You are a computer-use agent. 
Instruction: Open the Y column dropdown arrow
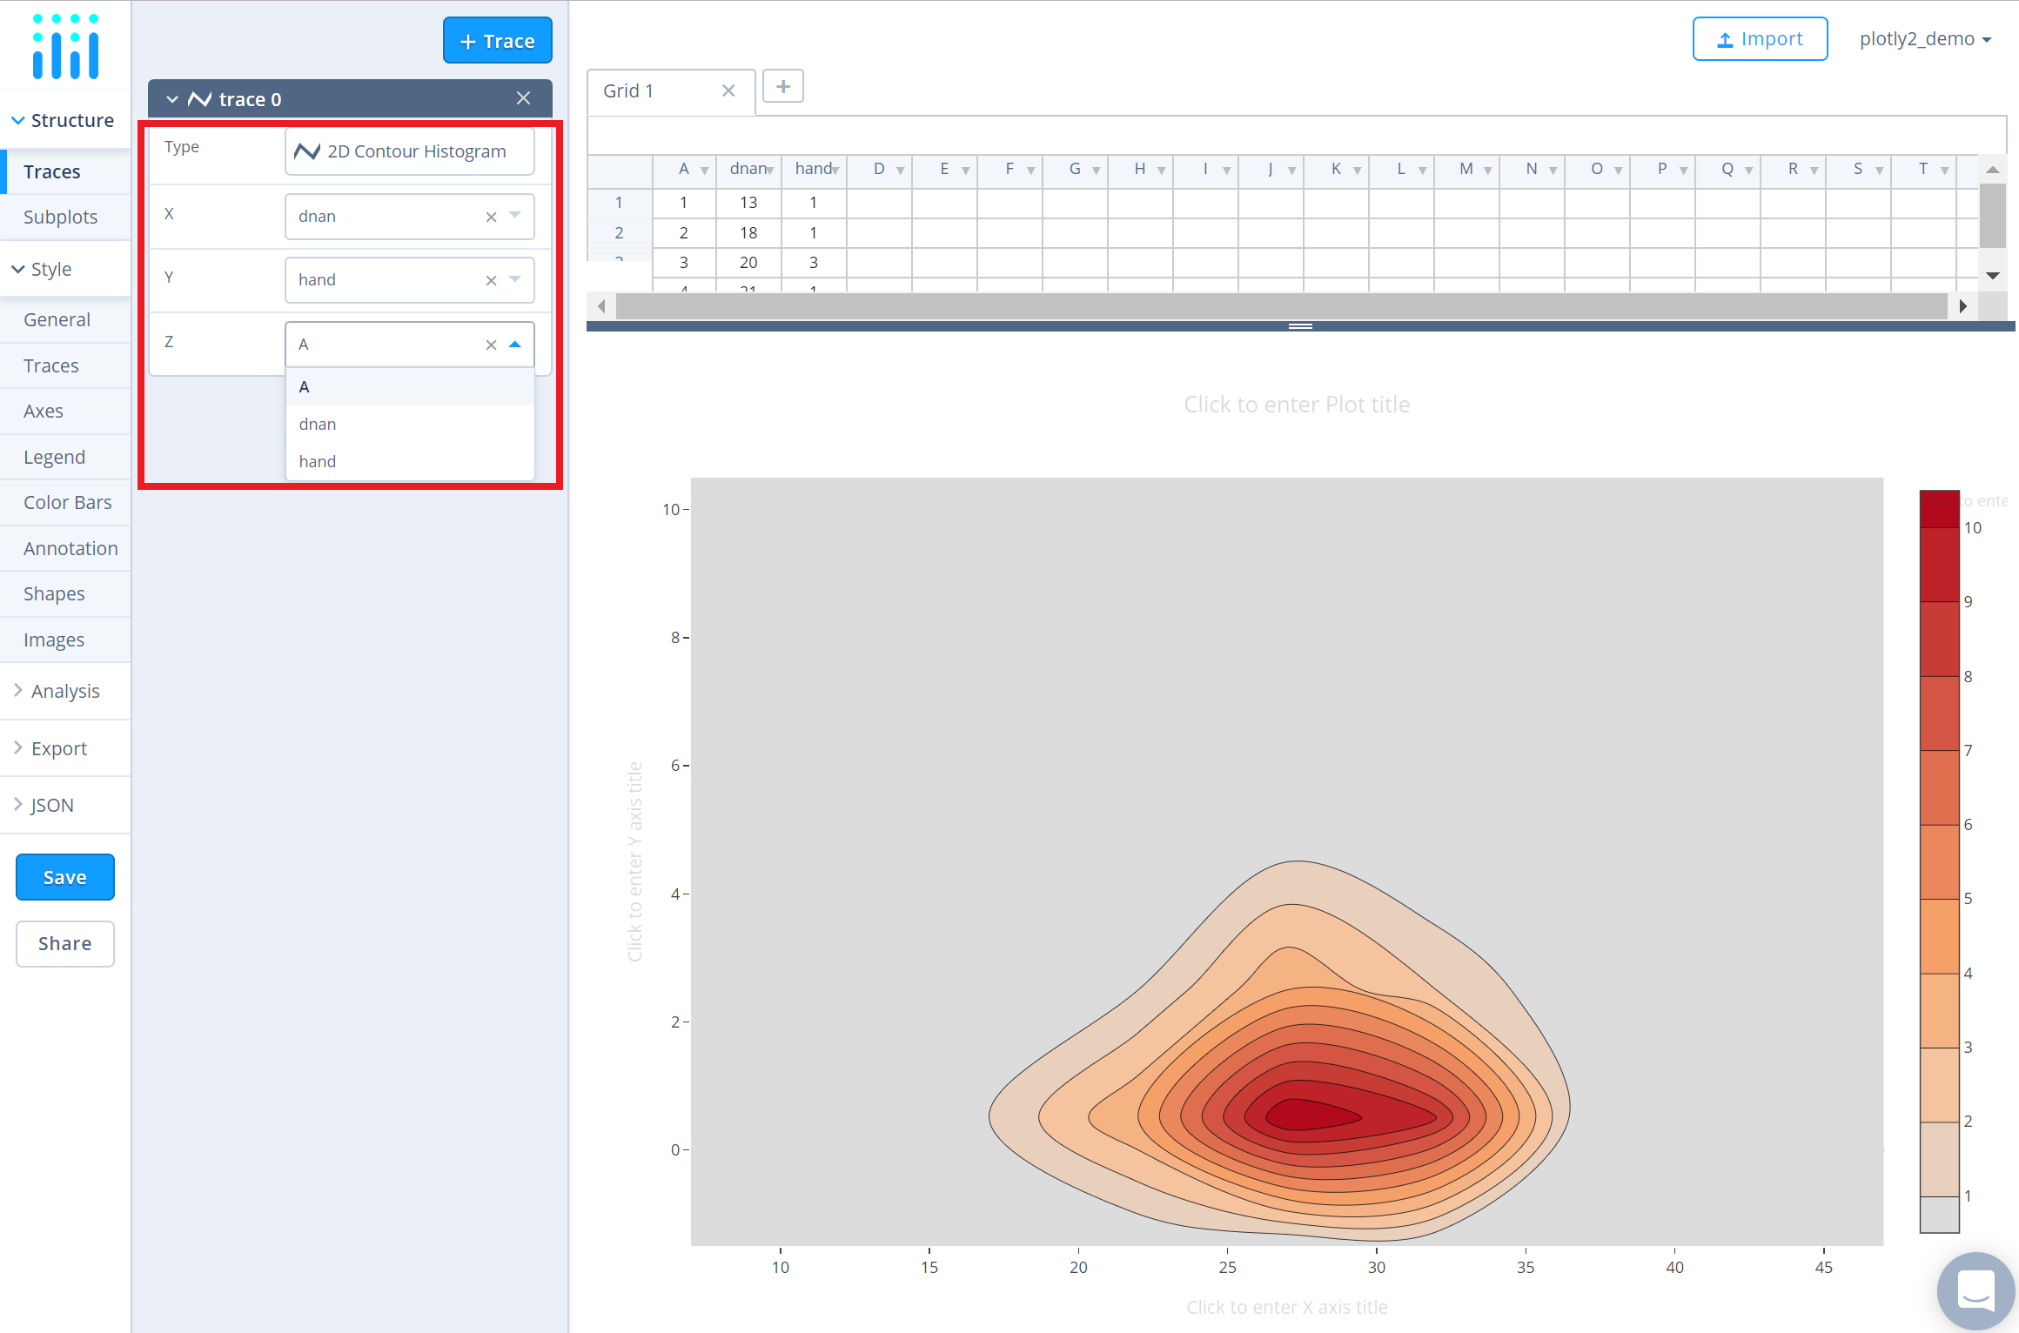(x=515, y=278)
